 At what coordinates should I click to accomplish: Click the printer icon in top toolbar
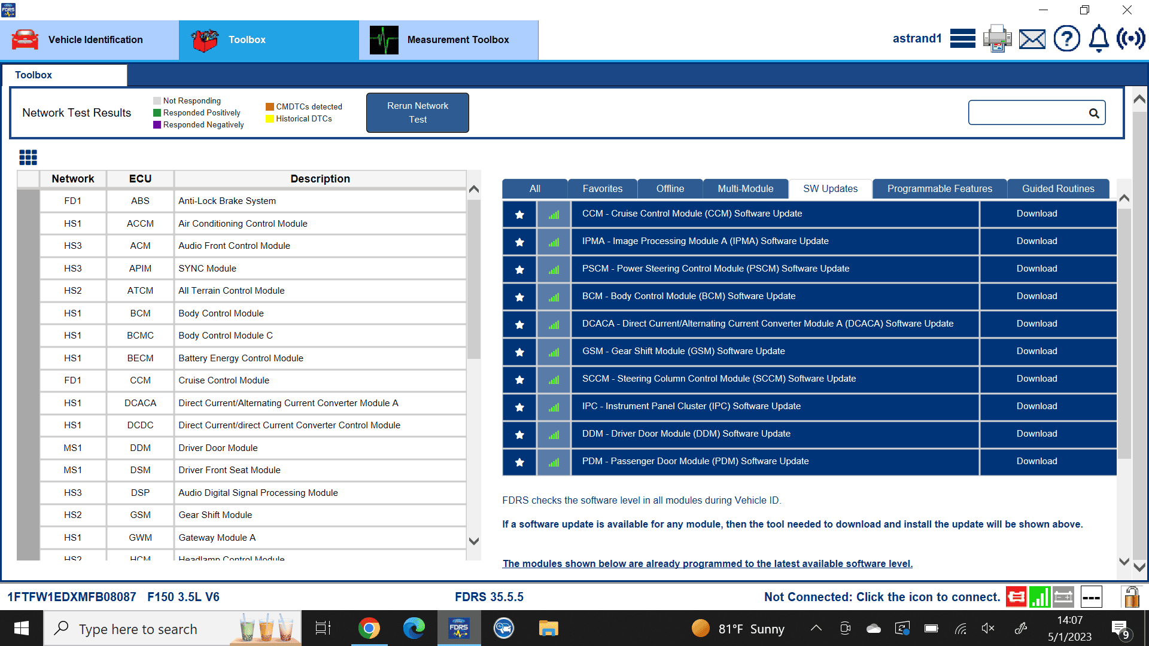pos(997,39)
